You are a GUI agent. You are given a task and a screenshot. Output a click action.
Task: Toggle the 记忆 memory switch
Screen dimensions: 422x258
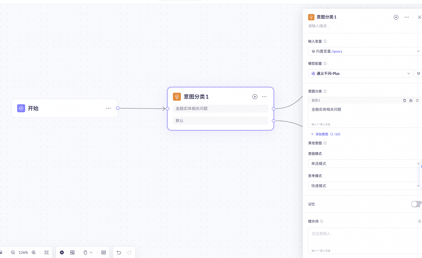click(x=416, y=204)
